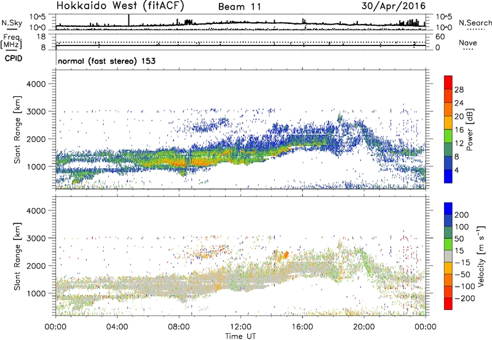492x340 pixels.
Task: Click the '20:00' time axis tick label
Action: [x=363, y=327]
